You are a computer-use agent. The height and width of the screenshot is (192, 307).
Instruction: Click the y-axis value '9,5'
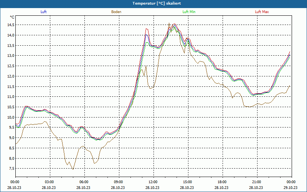tap(12, 127)
